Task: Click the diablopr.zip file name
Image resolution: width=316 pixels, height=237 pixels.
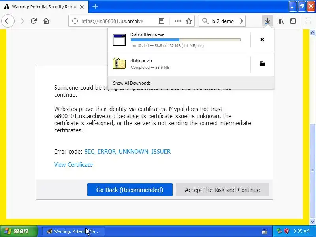Action: pyautogui.click(x=141, y=61)
